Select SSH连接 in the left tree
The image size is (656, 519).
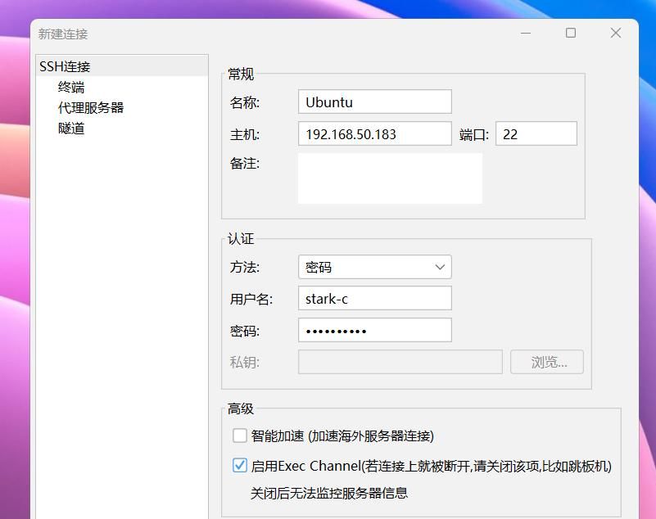(122, 66)
